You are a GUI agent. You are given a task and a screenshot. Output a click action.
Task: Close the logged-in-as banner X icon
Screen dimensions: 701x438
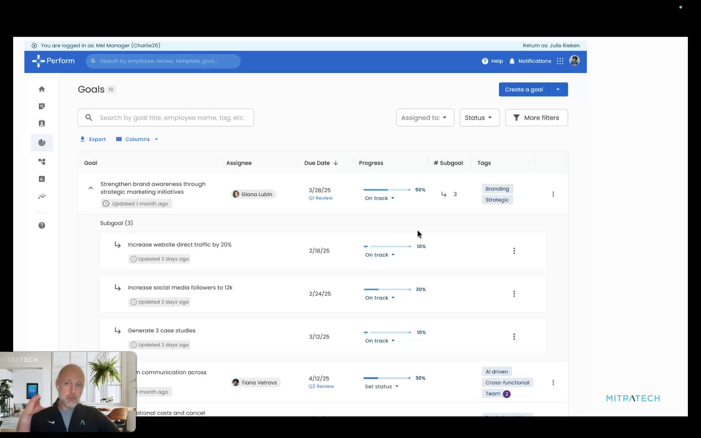tap(34, 46)
